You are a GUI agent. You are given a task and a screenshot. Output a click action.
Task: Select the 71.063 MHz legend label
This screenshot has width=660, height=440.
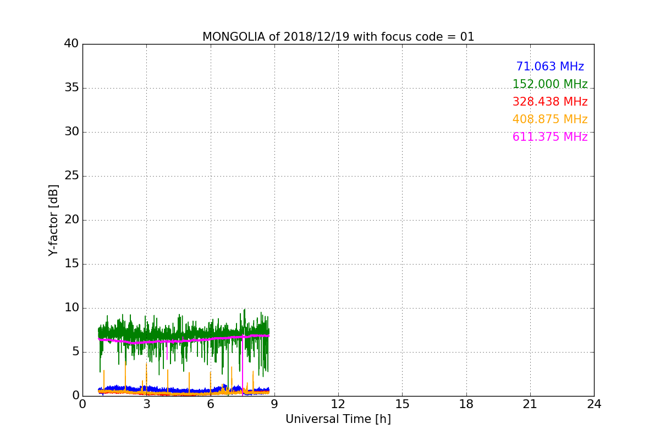[x=550, y=67]
